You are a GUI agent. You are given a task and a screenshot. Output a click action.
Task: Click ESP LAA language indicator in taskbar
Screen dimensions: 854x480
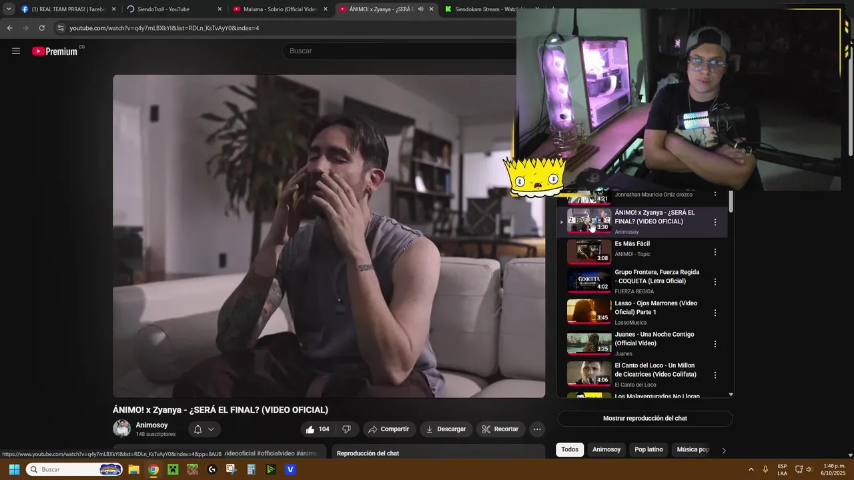click(782, 469)
